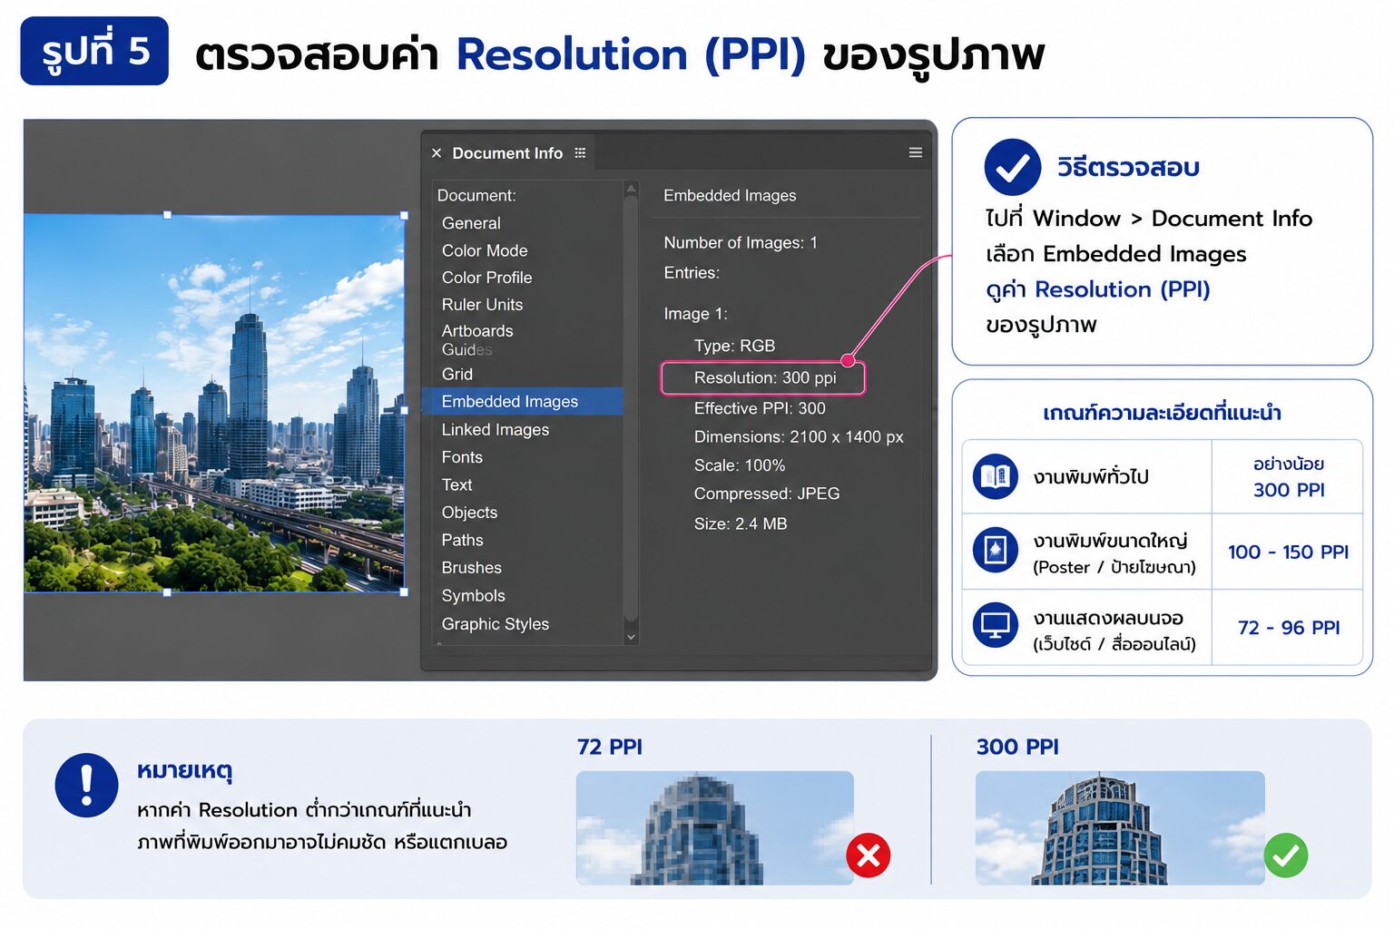The image size is (1394, 929).
Task: Click the blue checkmark icon
Action: (1012, 167)
